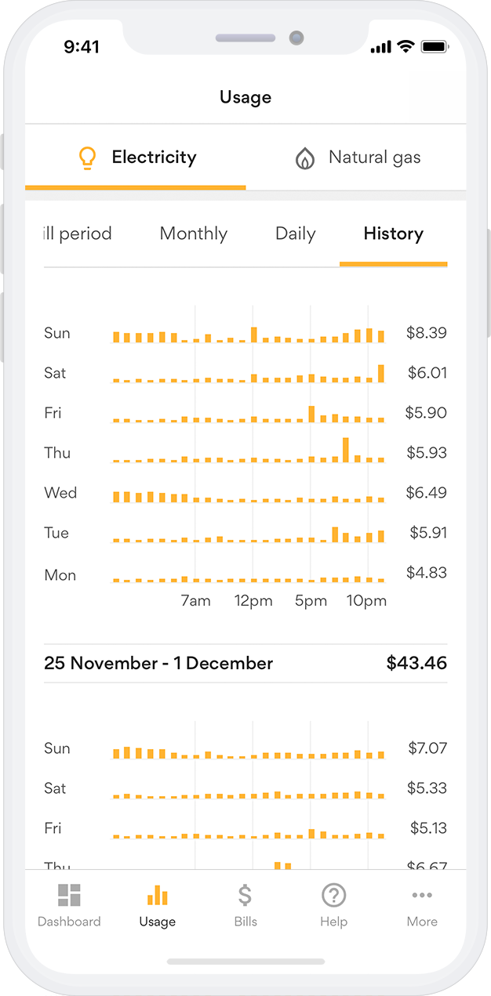Open the History tab

coord(393,234)
